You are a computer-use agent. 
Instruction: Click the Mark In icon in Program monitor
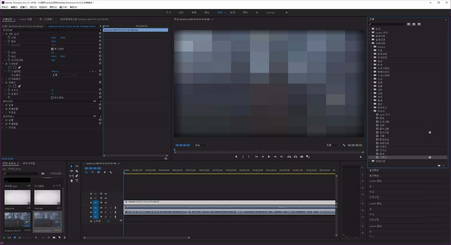(x=243, y=157)
